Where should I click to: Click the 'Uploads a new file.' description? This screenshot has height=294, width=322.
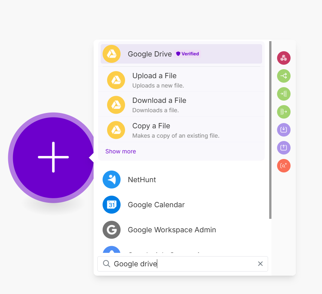[158, 86]
